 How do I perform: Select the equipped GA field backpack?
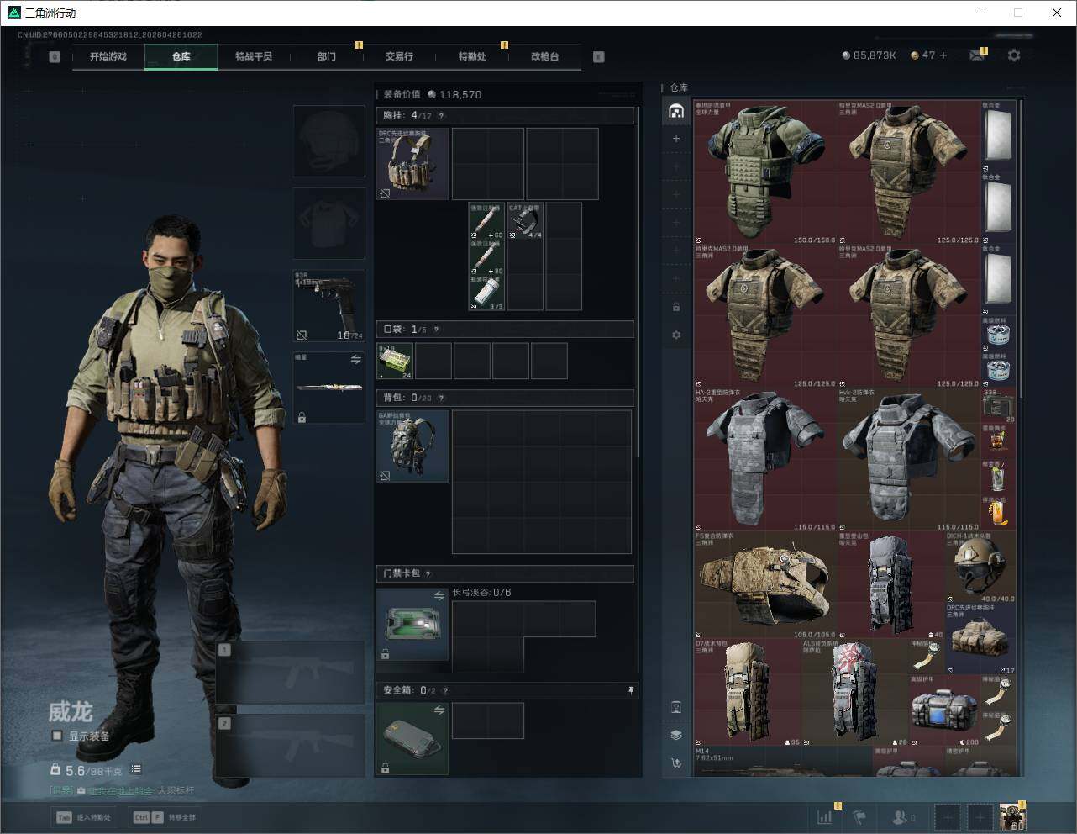(412, 446)
